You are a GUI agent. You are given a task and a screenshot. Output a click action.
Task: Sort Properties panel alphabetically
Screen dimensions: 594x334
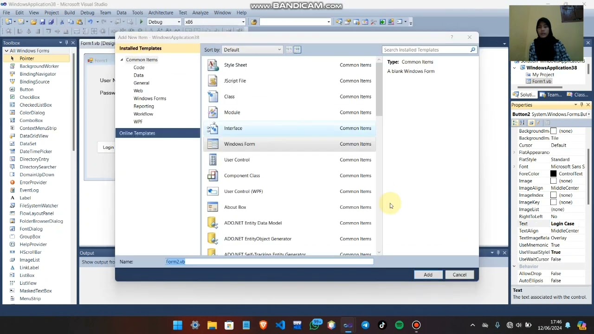(523, 122)
